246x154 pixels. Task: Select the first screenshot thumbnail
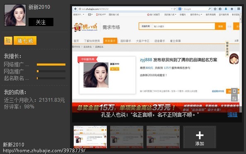click(x=90, y=137)
